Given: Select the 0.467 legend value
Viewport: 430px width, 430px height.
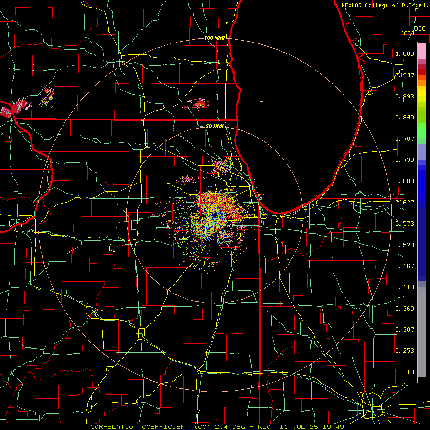Looking at the screenshot, I should (x=405, y=266).
